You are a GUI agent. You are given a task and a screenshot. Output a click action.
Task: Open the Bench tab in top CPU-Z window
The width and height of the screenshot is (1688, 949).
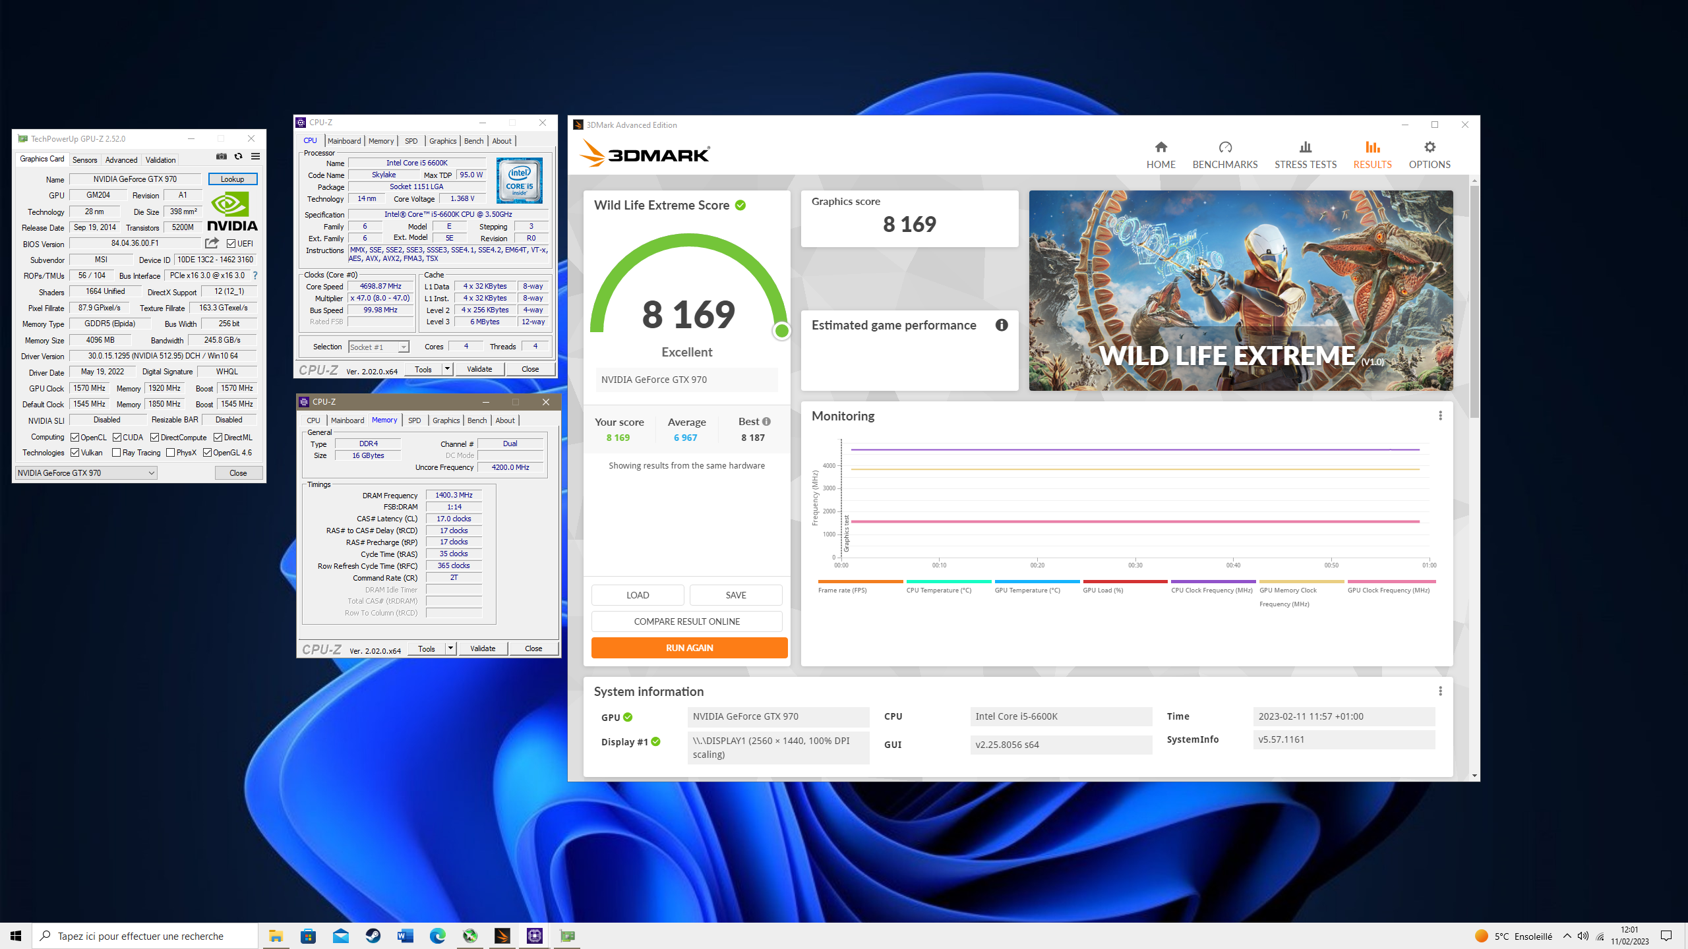473,141
